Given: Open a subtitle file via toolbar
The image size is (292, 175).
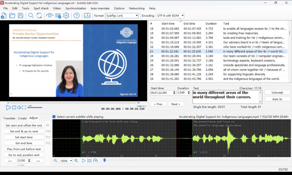Looking at the screenshot, I should click(12, 16).
